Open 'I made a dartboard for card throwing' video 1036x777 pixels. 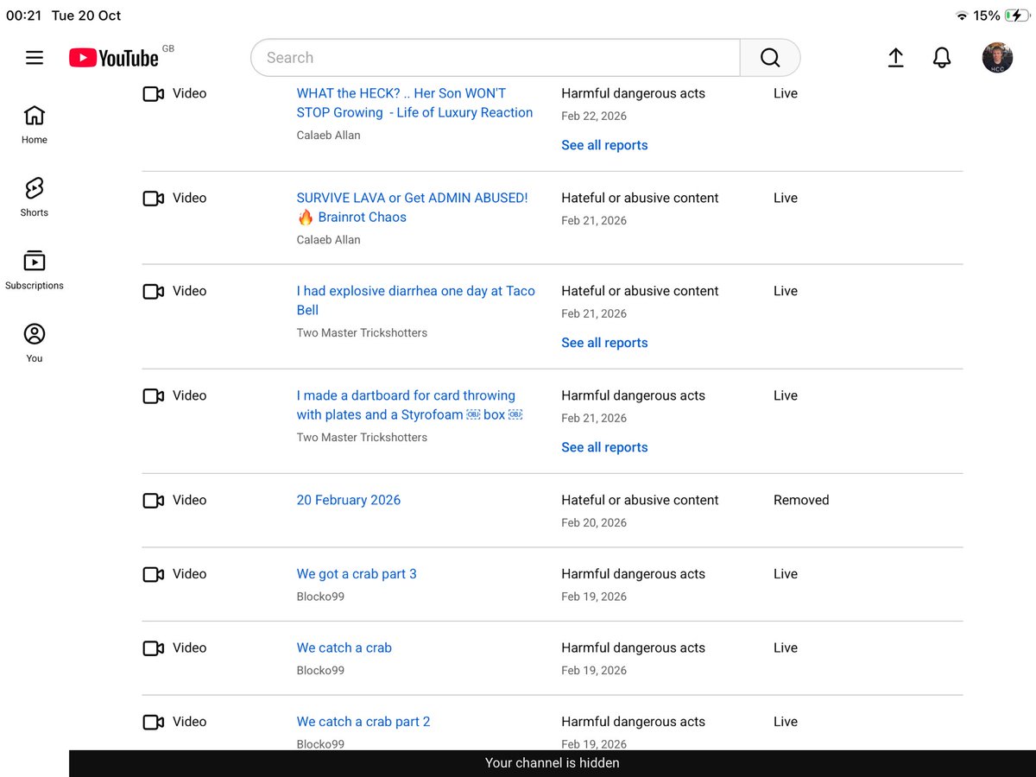click(x=410, y=405)
